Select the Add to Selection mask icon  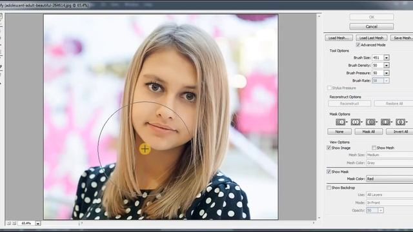tap(356, 122)
